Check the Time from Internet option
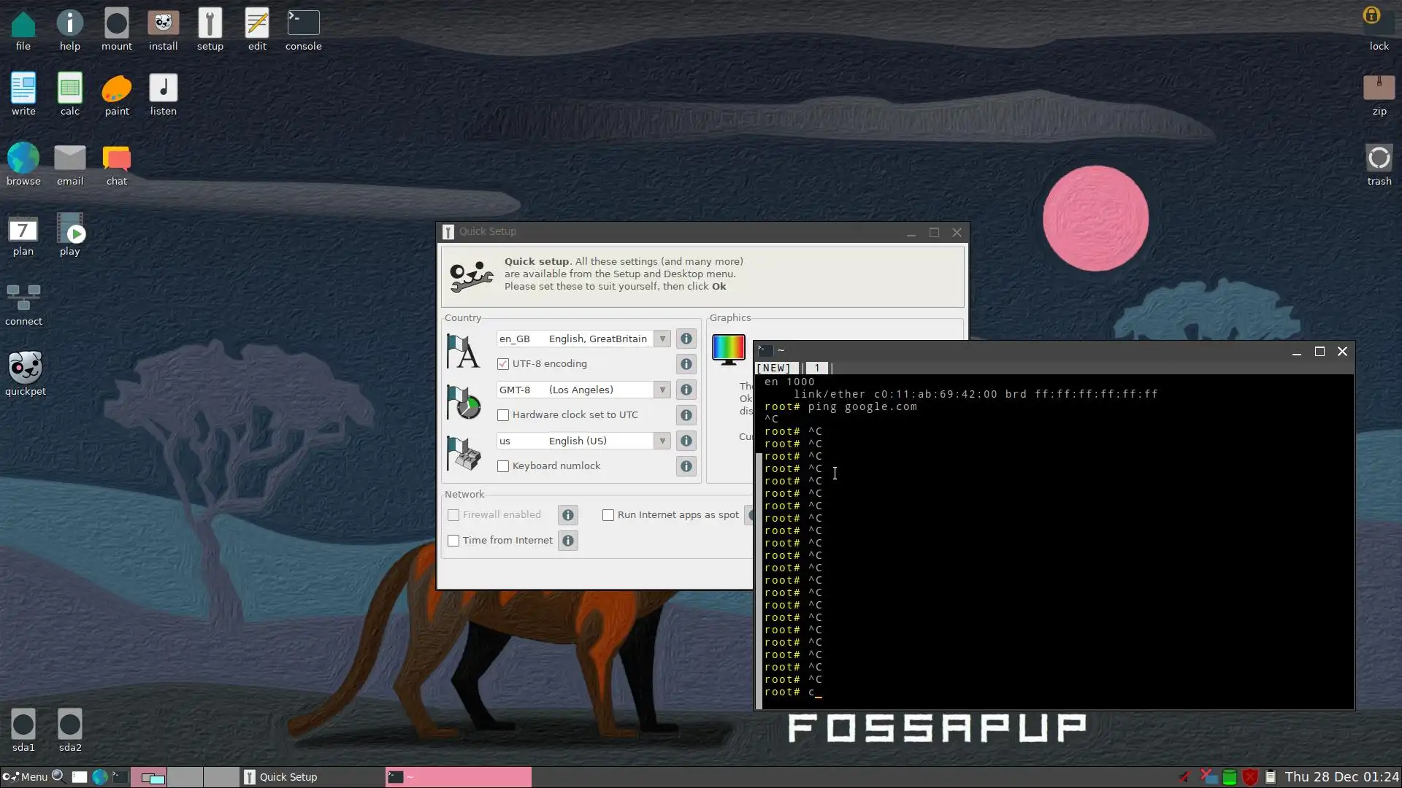The image size is (1402, 788). pyautogui.click(x=453, y=541)
